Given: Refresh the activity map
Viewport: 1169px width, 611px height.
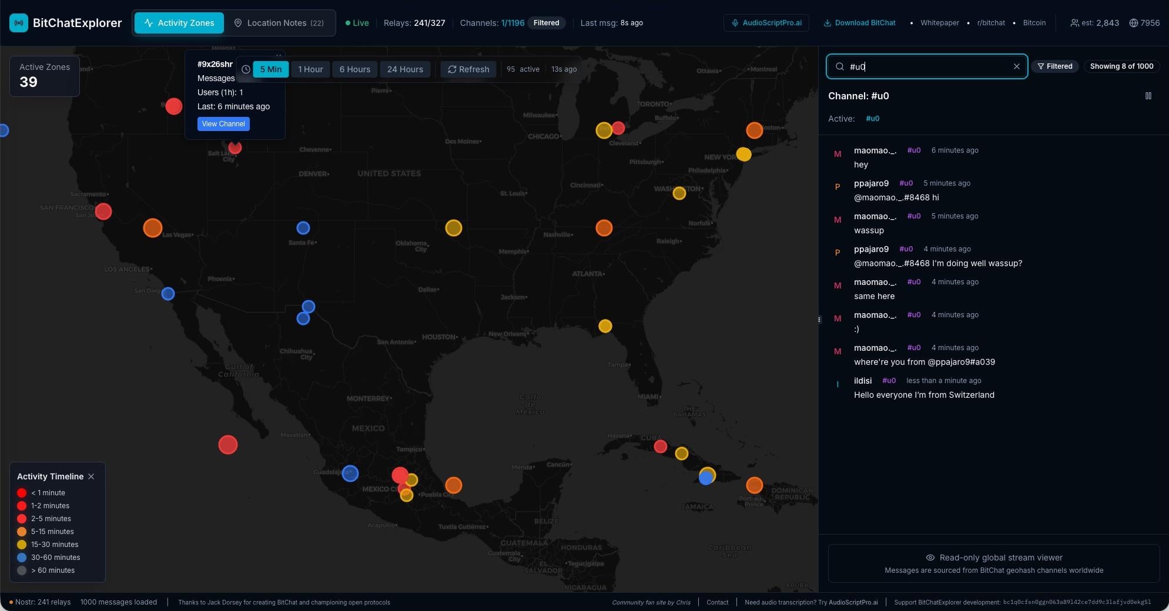Looking at the screenshot, I should [468, 69].
